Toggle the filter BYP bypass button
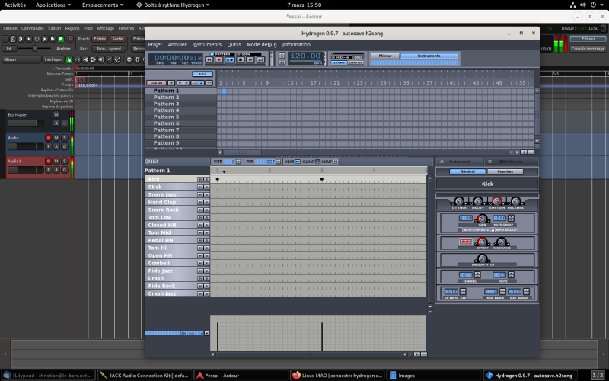Viewport: 609px width, 381px height. 466,242
